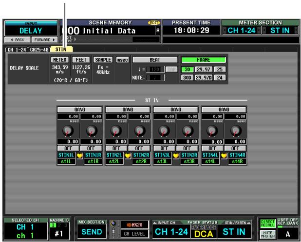Enable GANG for ST IN 1 pair
This screenshot has height=242, width=301.
80,109
